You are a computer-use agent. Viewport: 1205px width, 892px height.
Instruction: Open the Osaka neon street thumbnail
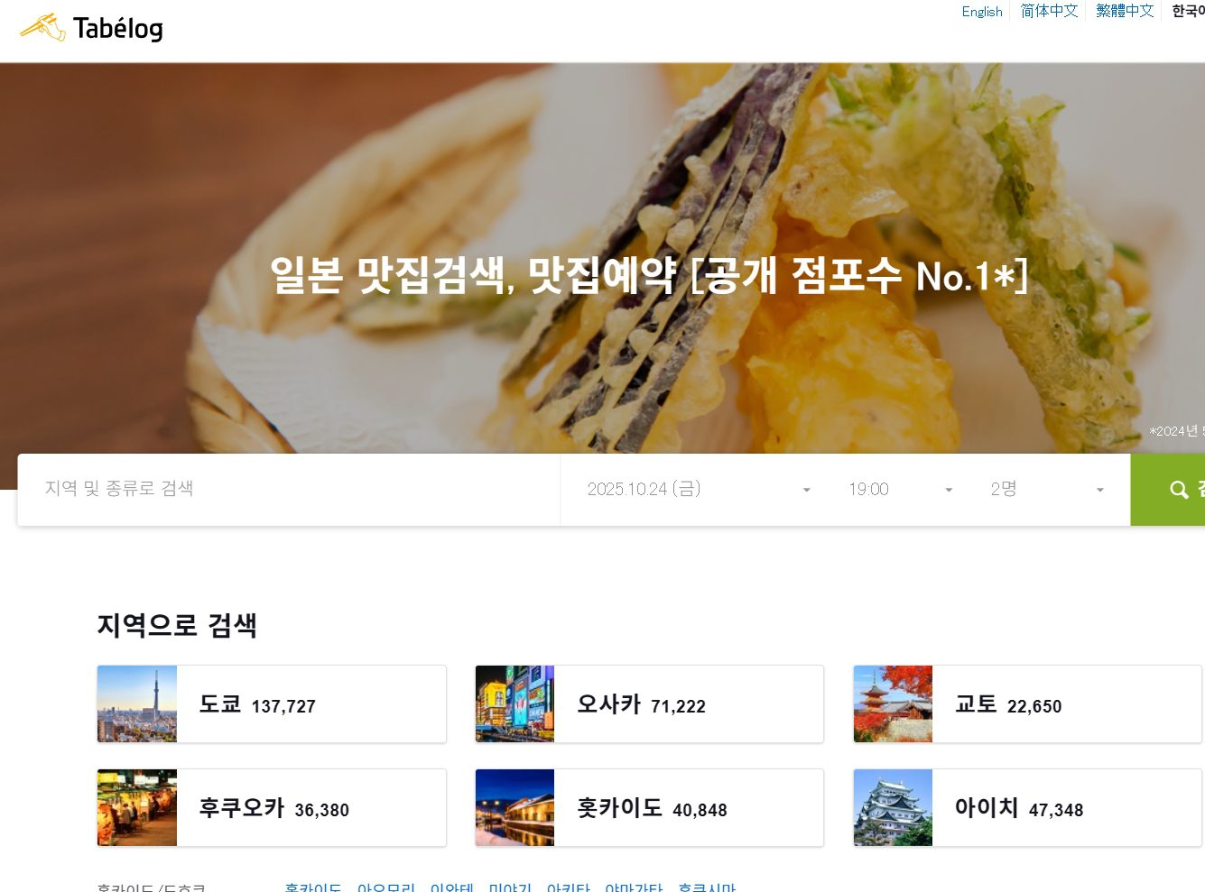pos(514,704)
